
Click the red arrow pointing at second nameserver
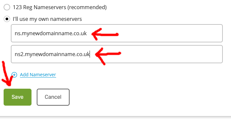(x=108, y=56)
